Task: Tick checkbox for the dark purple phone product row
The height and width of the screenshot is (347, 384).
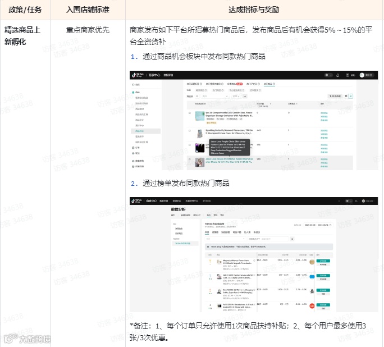Action: tap(189, 145)
